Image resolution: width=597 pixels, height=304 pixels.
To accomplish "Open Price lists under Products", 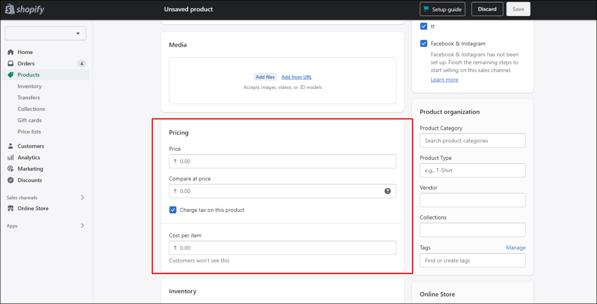I will (x=29, y=132).
